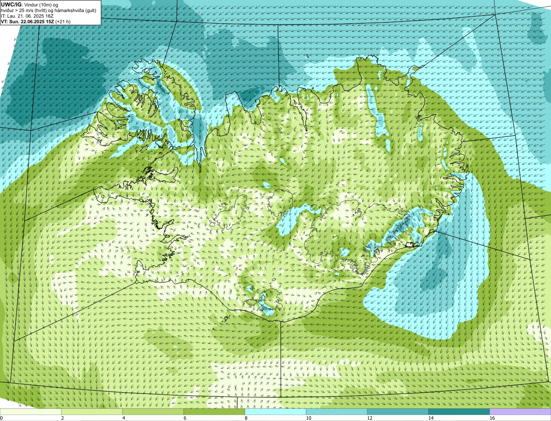Click the valid time "VT: Sun. 22.06.2025 15Z (+21 h)"
551x421 pixels.
(36, 22)
